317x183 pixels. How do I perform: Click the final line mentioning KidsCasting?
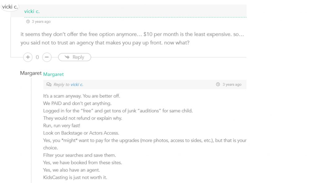point(75,177)
